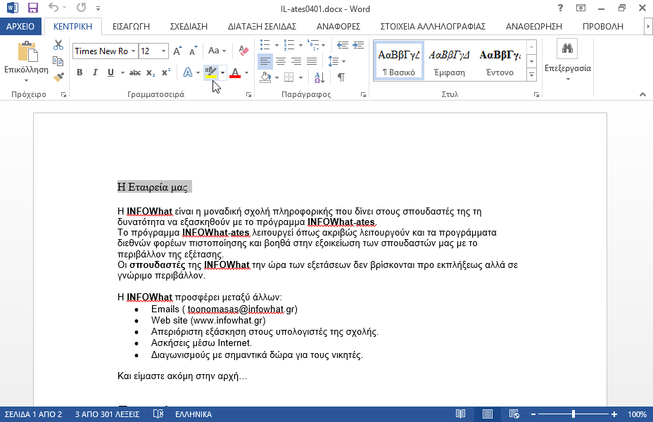The height and width of the screenshot is (422, 653).
Task: Open the ΑΡΧΕΙΟ tab
Action: 20,26
